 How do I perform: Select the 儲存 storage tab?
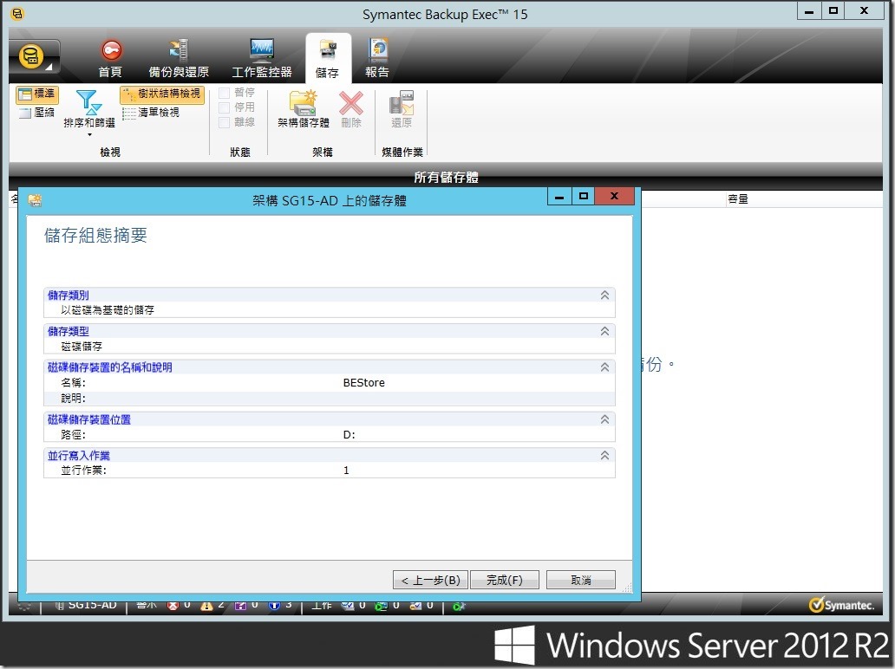[328, 58]
